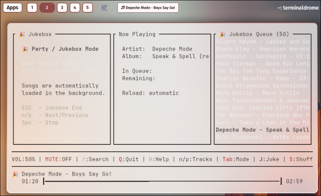This screenshot has width=321, height=196.
Task: Click the Tab:Mode shortcut
Action: (x=235, y=159)
